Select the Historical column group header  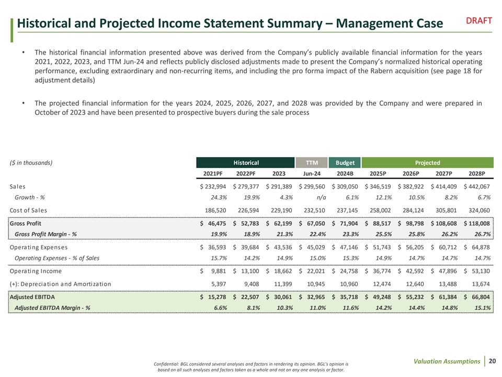246,162
